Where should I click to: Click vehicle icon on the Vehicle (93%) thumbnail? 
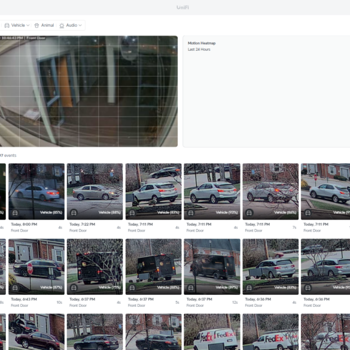pyautogui.click(x=191, y=213)
